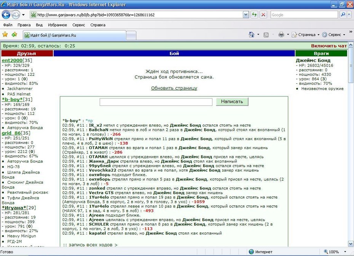Click Реактивный рюкзак item text
The image size is (354, 256).
pos(27,192)
